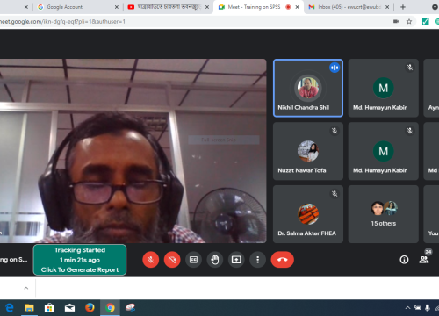The image size is (439, 316).
Task: Raise hand in the meeting
Action: [215, 260]
